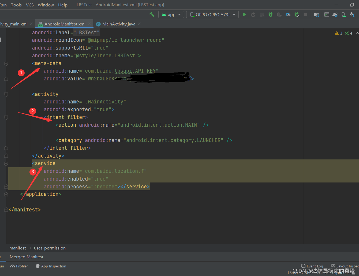Click Apply Changes and Restart Activity icon

coord(253,14)
